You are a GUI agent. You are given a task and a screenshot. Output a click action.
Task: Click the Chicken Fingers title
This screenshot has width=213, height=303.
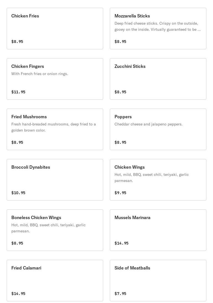coord(28,66)
